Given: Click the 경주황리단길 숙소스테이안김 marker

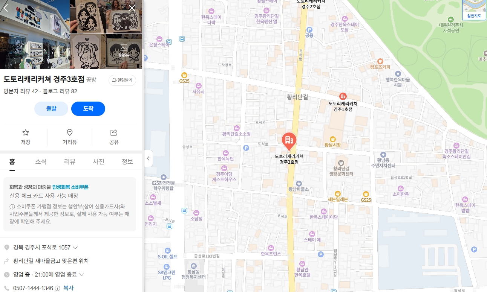Looking at the screenshot, I should pyautogui.click(x=457, y=145).
